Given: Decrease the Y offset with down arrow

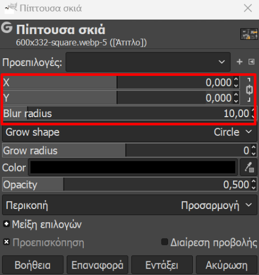Looking at the screenshot, I should [x=236, y=101].
